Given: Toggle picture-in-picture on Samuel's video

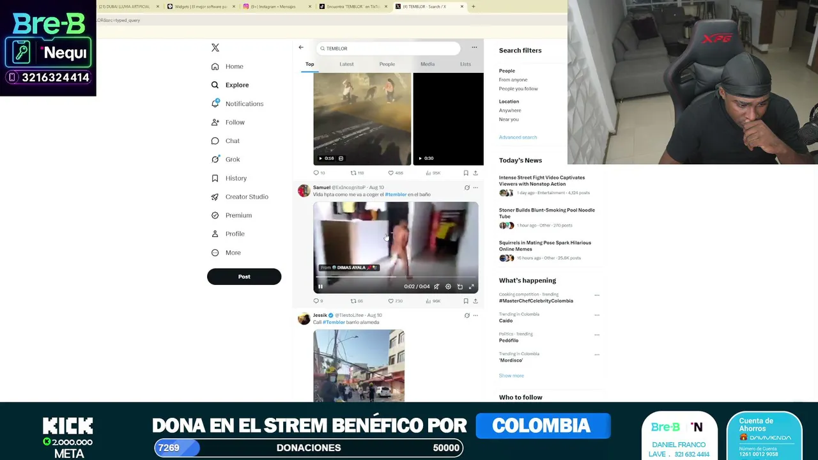Looking at the screenshot, I should (459, 287).
